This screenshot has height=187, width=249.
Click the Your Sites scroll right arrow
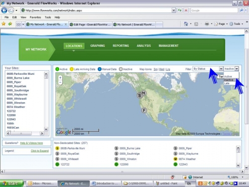point(42,133)
